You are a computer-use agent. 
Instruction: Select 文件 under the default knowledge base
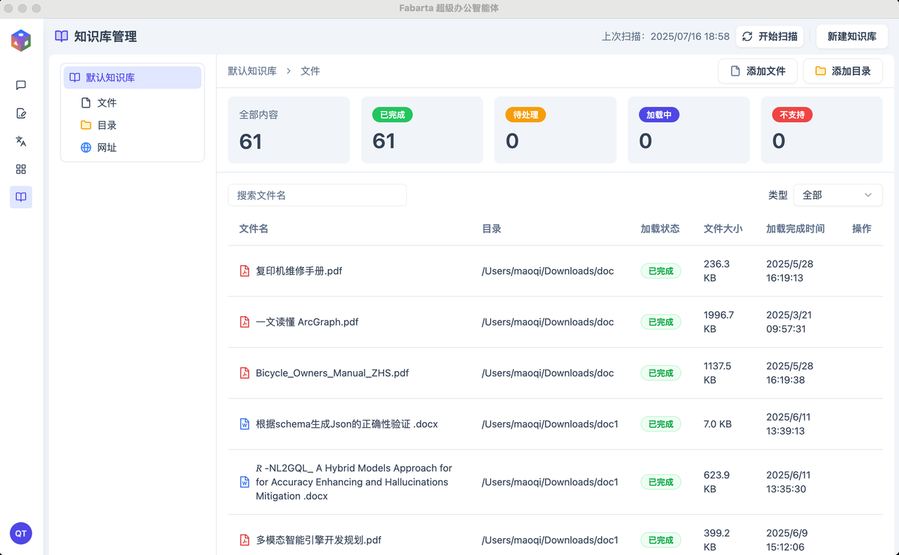coord(107,103)
